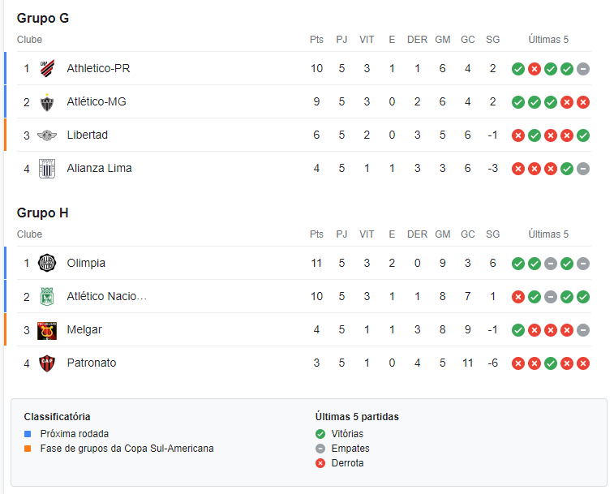The height and width of the screenshot is (494, 614).
Task: Click the Atlético-MG club crest
Action: point(47,102)
